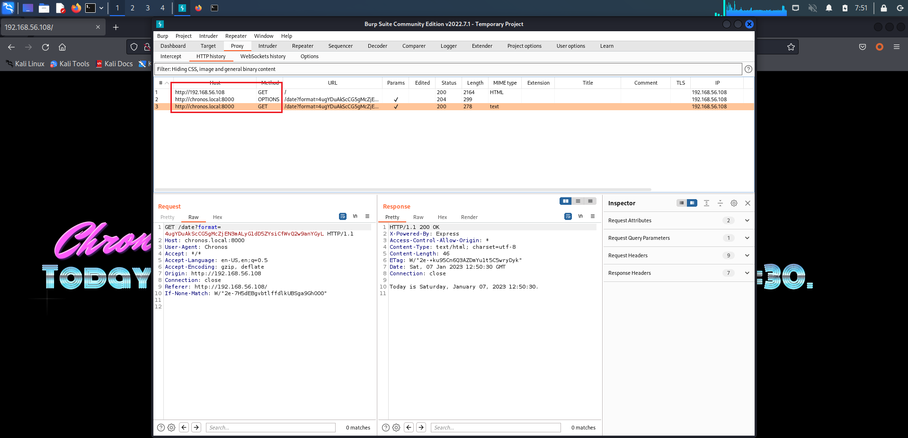Launch Firefox from the top panel
908x438 pixels.
(x=76, y=8)
